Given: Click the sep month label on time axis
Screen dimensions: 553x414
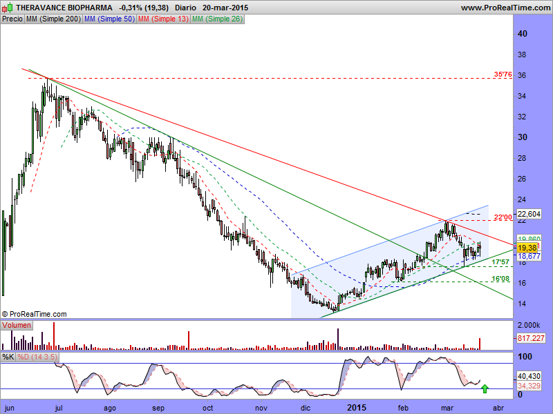Looking at the screenshot, I should point(158,408).
